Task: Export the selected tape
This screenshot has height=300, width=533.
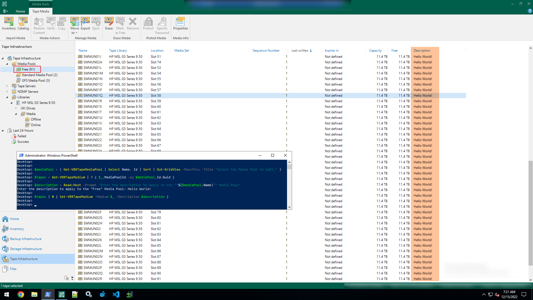Action: [85, 24]
